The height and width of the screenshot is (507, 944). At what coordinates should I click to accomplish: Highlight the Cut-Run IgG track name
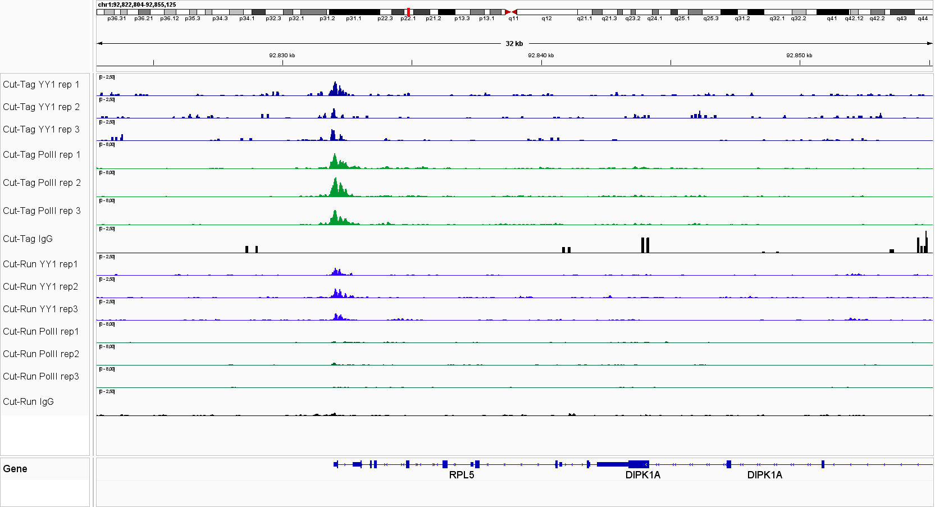pyautogui.click(x=28, y=402)
